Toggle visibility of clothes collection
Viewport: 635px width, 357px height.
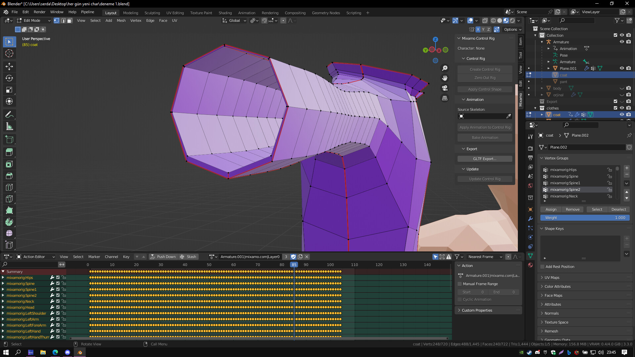pyautogui.click(x=622, y=108)
